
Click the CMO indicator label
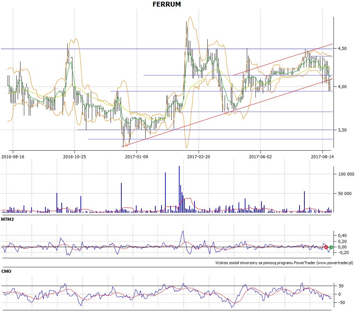pos(6,271)
